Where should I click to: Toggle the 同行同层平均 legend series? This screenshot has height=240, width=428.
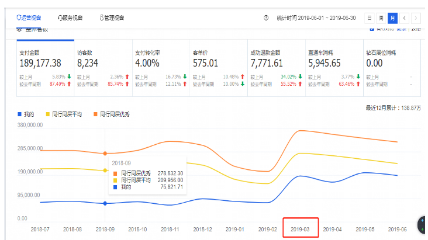[64, 114]
